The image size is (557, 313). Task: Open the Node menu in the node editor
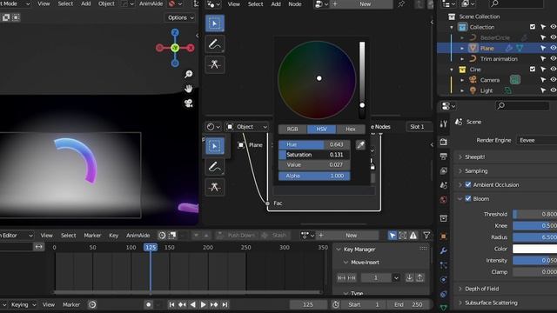[295, 4]
